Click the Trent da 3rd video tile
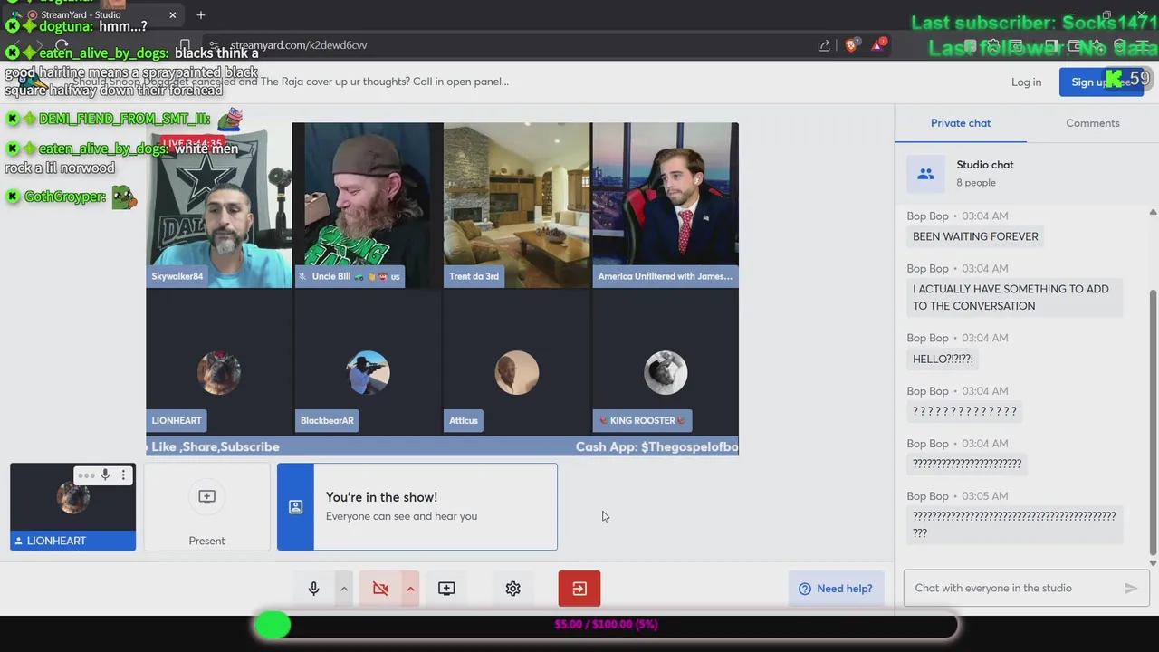Screen dimensions: 1159x652 click(x=517, y=206)
